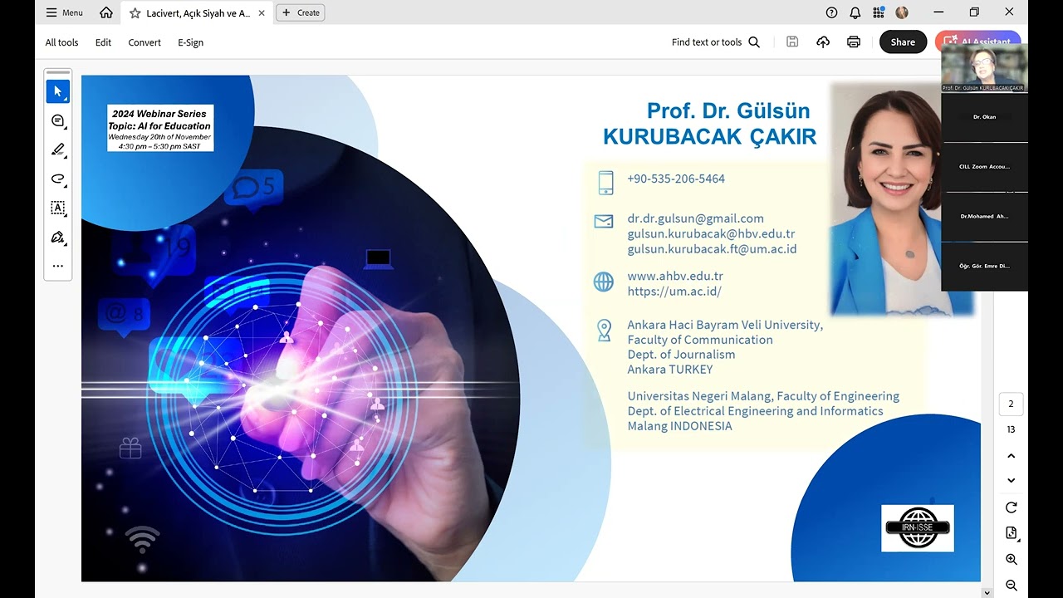Viewport: 1063px width, 598px height.
Task: Click the Universitas Negeri Malang address line
Action: 763,396
